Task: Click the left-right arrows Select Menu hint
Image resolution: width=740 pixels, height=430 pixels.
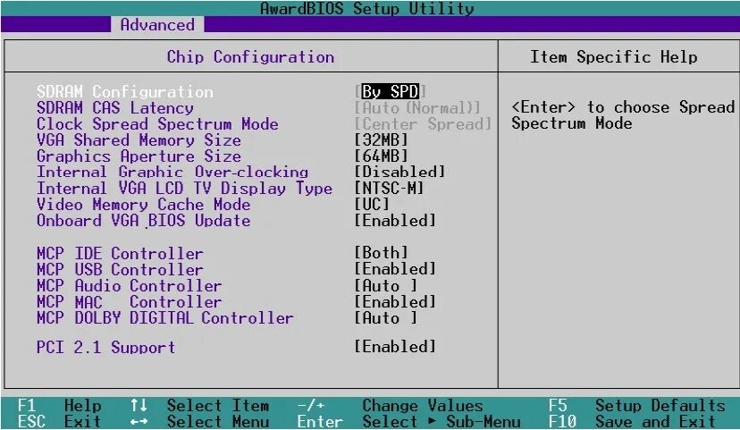Action: pyautogui.click(x=199, y=421)
